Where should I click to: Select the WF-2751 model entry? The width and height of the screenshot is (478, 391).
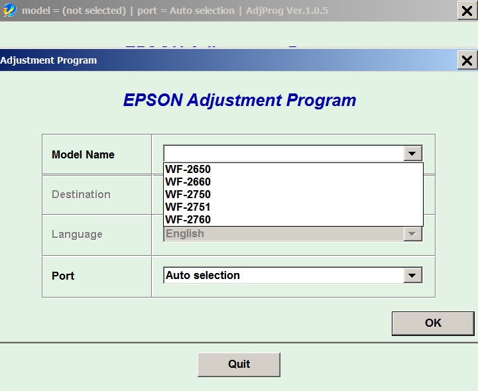tap(188, 207)
